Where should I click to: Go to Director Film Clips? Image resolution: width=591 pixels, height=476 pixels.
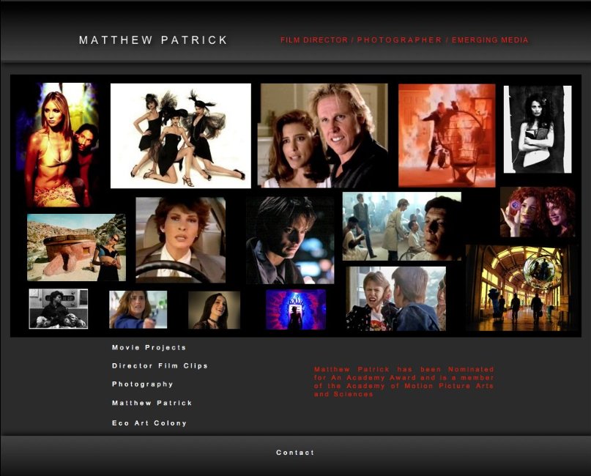[160, 366]
